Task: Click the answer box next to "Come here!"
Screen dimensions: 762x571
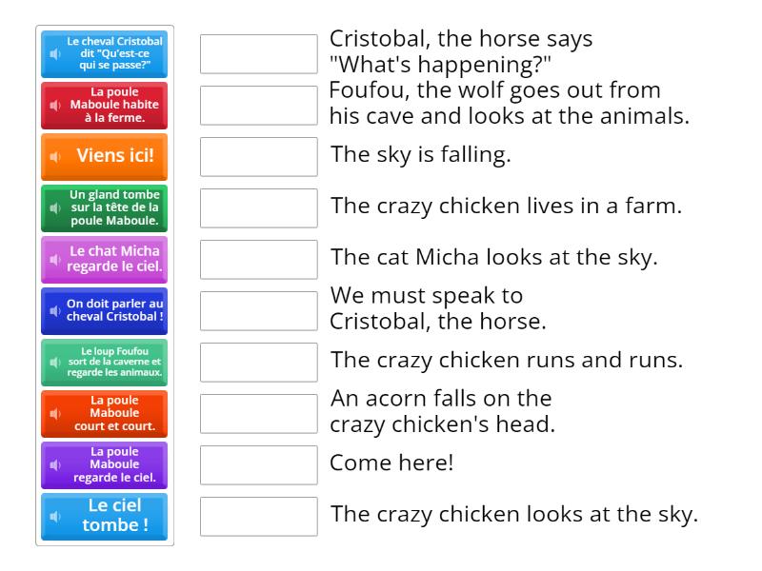Action: (x=258, y=464)
